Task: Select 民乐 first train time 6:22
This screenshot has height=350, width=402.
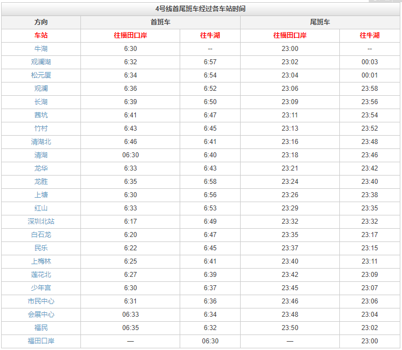Action: (130, 248)
